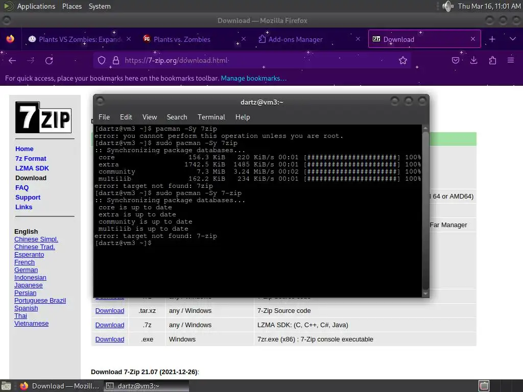The width and height of the screenshot is (523, 392).
Task: Click the Firefox forward arrow button
Action: (31, 60)
